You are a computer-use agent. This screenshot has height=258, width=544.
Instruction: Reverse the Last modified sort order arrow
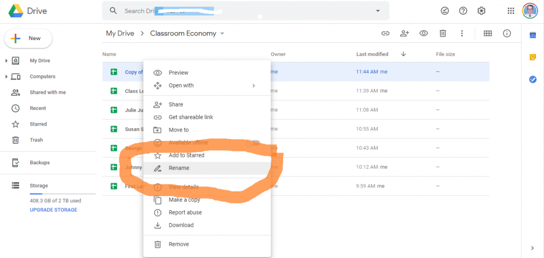click(x=403, y=54)
